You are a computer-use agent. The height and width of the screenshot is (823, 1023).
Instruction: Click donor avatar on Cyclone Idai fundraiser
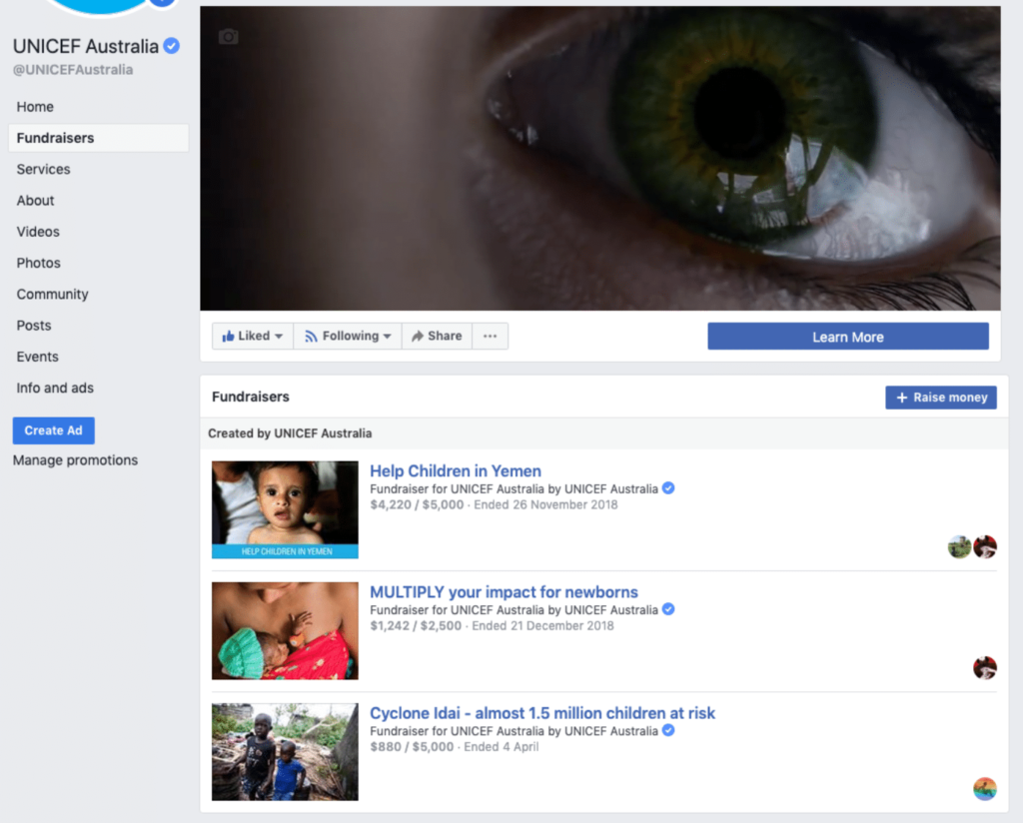pos(984,789)
